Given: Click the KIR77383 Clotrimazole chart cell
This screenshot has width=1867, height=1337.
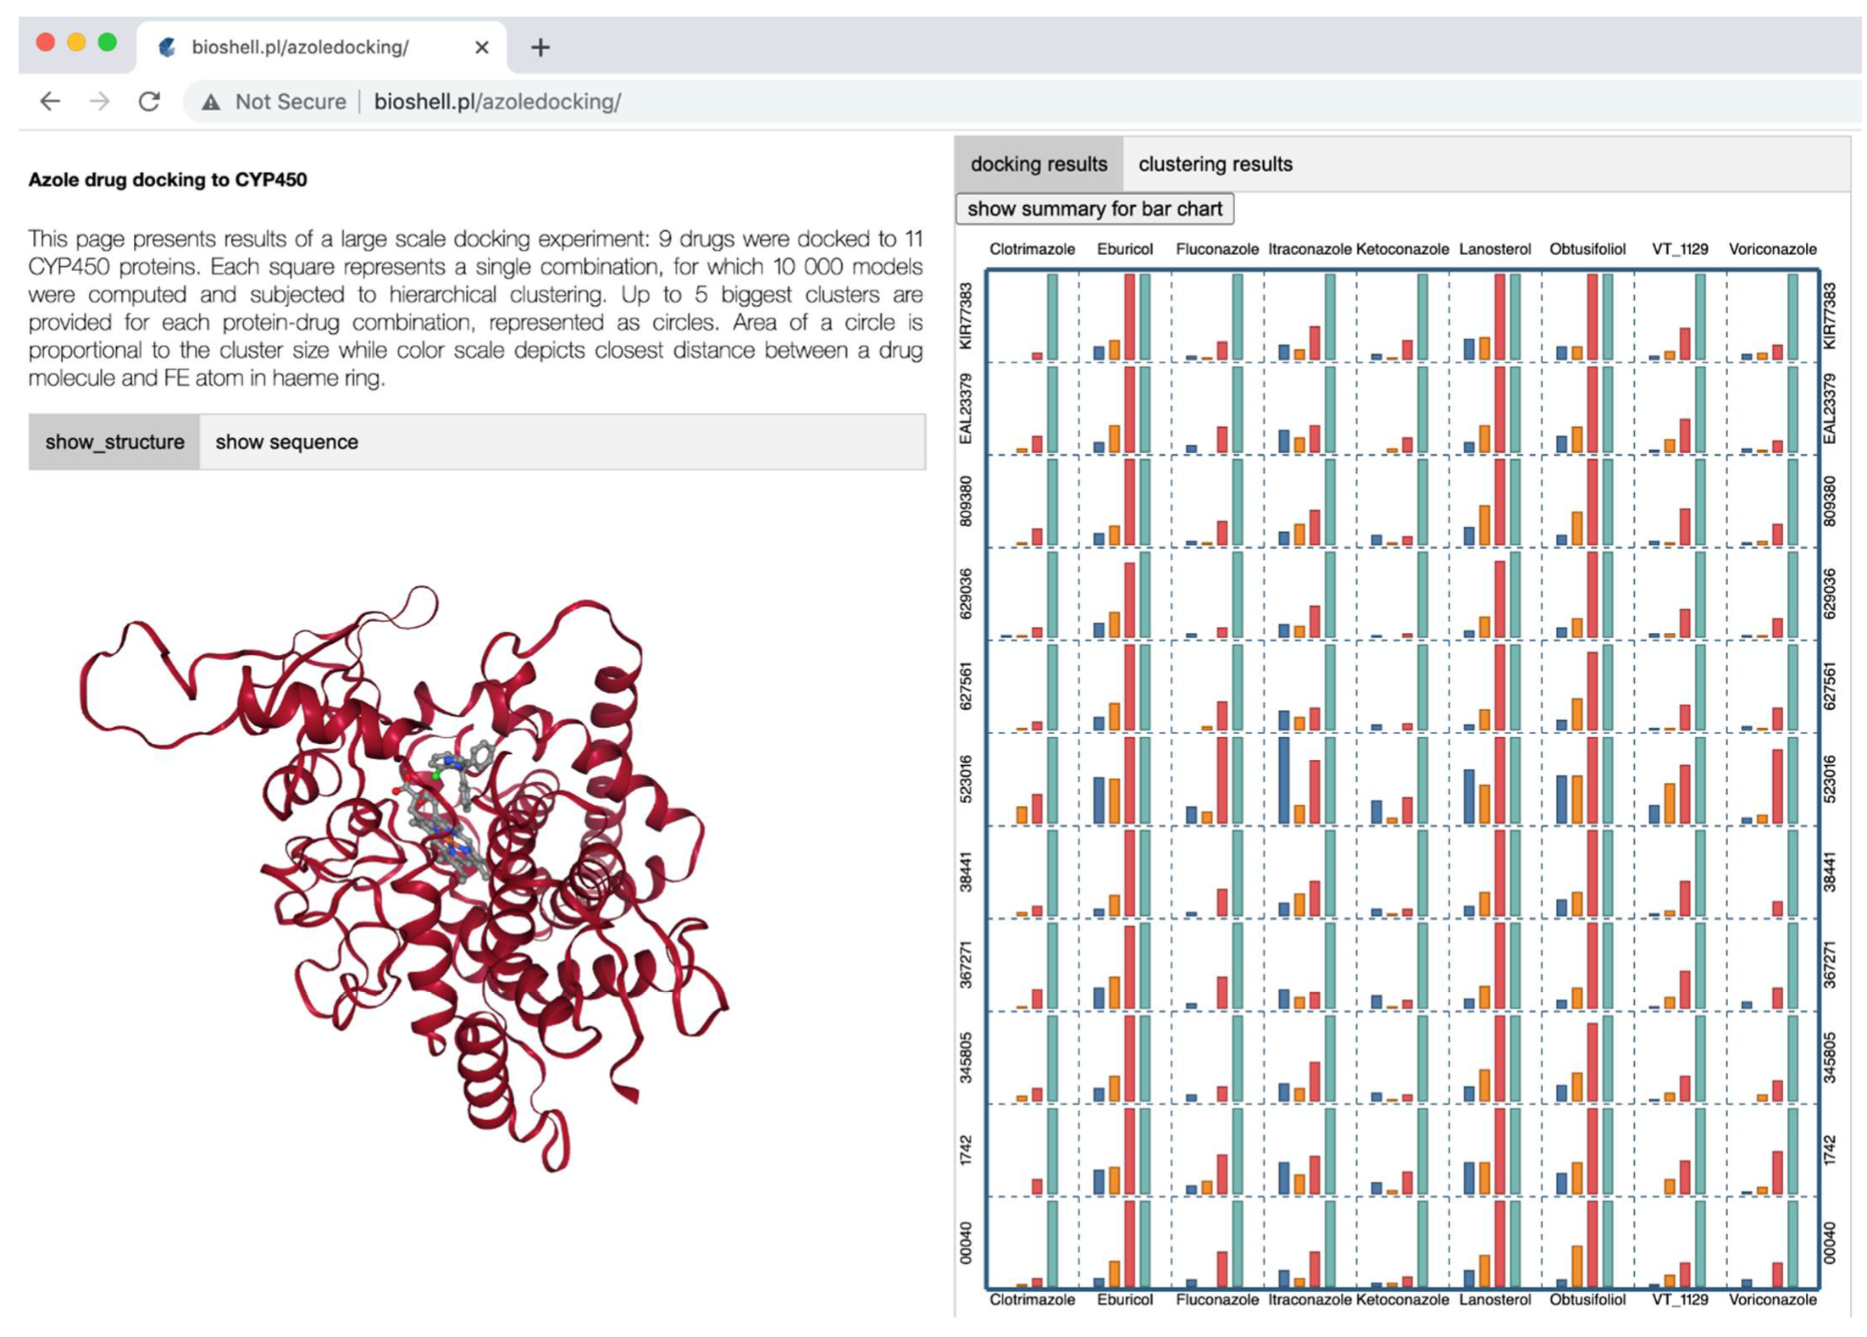Looking at the screenshot, I should coord(1032,317).
